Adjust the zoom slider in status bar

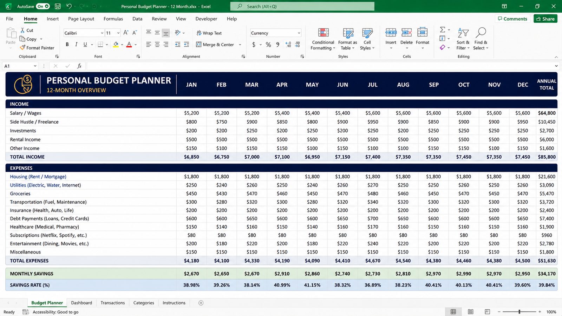[519, 312]
